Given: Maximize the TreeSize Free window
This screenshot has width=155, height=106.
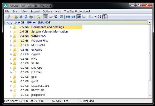Looking at the screenshot, I should (138, 5).
